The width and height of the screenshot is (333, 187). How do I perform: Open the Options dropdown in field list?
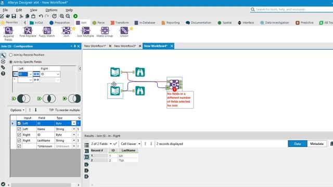click(17, 110)
